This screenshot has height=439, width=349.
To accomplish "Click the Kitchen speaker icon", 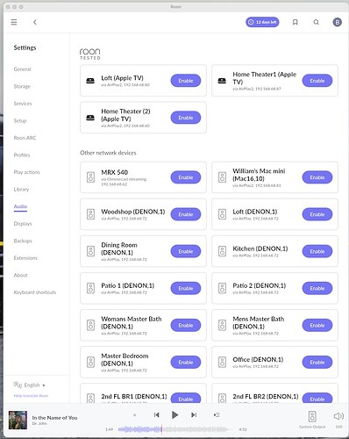I will pos(222,251).
